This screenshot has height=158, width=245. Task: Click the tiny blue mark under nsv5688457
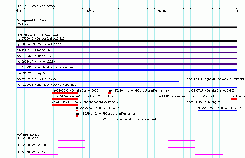(x=187, y=105)
